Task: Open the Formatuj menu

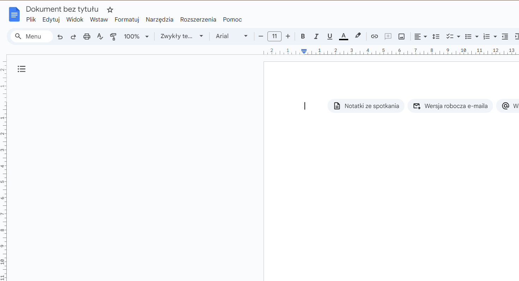Action: (127, 19)
